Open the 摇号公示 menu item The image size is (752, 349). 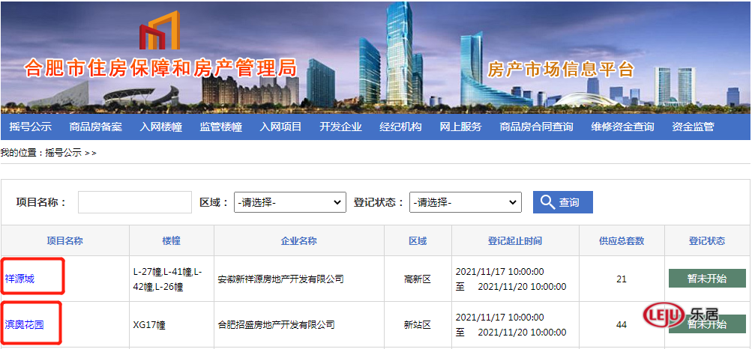[x=30, y=127]
